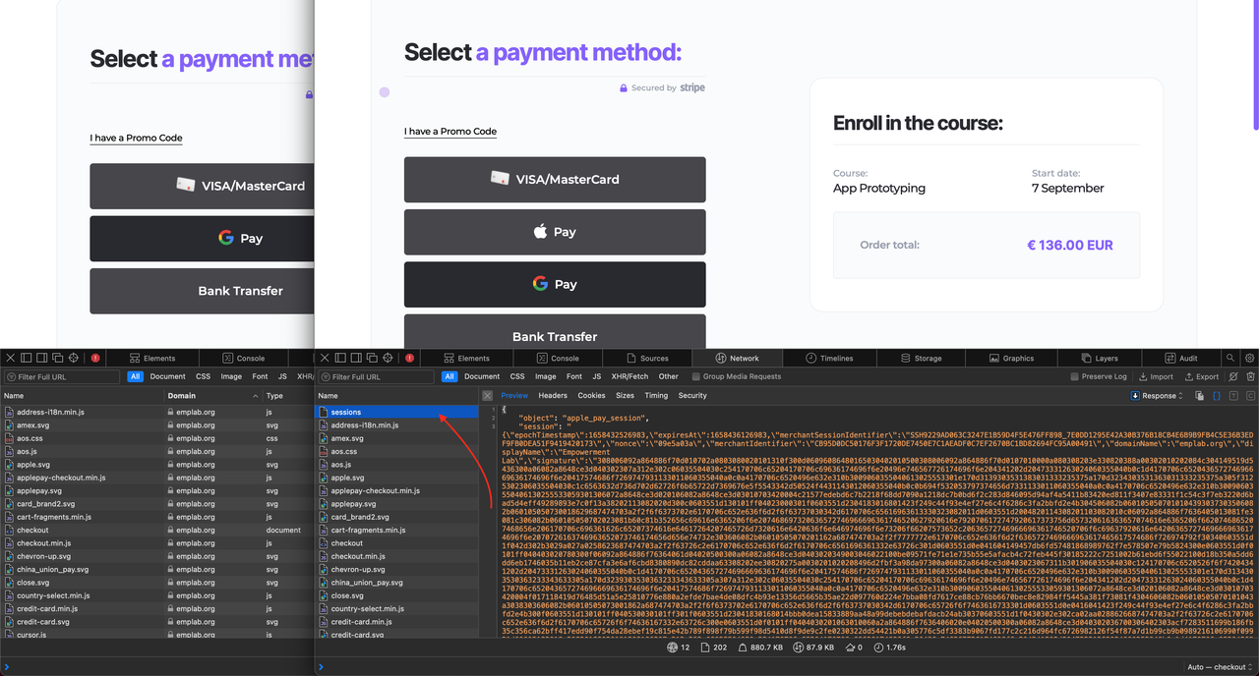Switch to the Sources tab
The width and height of the screenshot is (1259, 676).
(x=647, y=359)
